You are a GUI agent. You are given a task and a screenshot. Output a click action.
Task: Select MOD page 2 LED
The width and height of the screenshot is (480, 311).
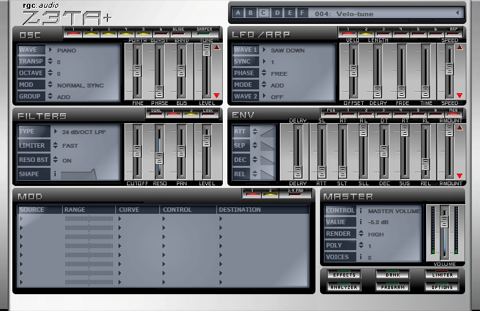[270, 193]
